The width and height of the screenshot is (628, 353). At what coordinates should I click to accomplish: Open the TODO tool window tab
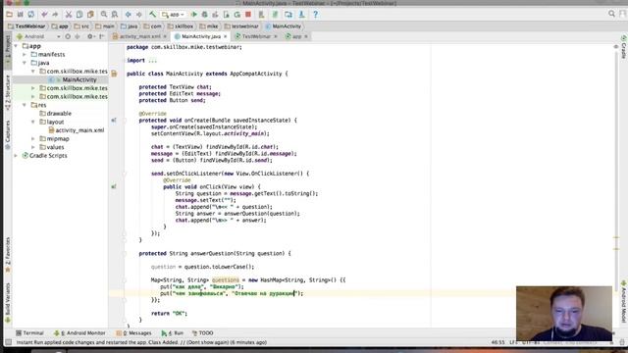pos(203,333)
